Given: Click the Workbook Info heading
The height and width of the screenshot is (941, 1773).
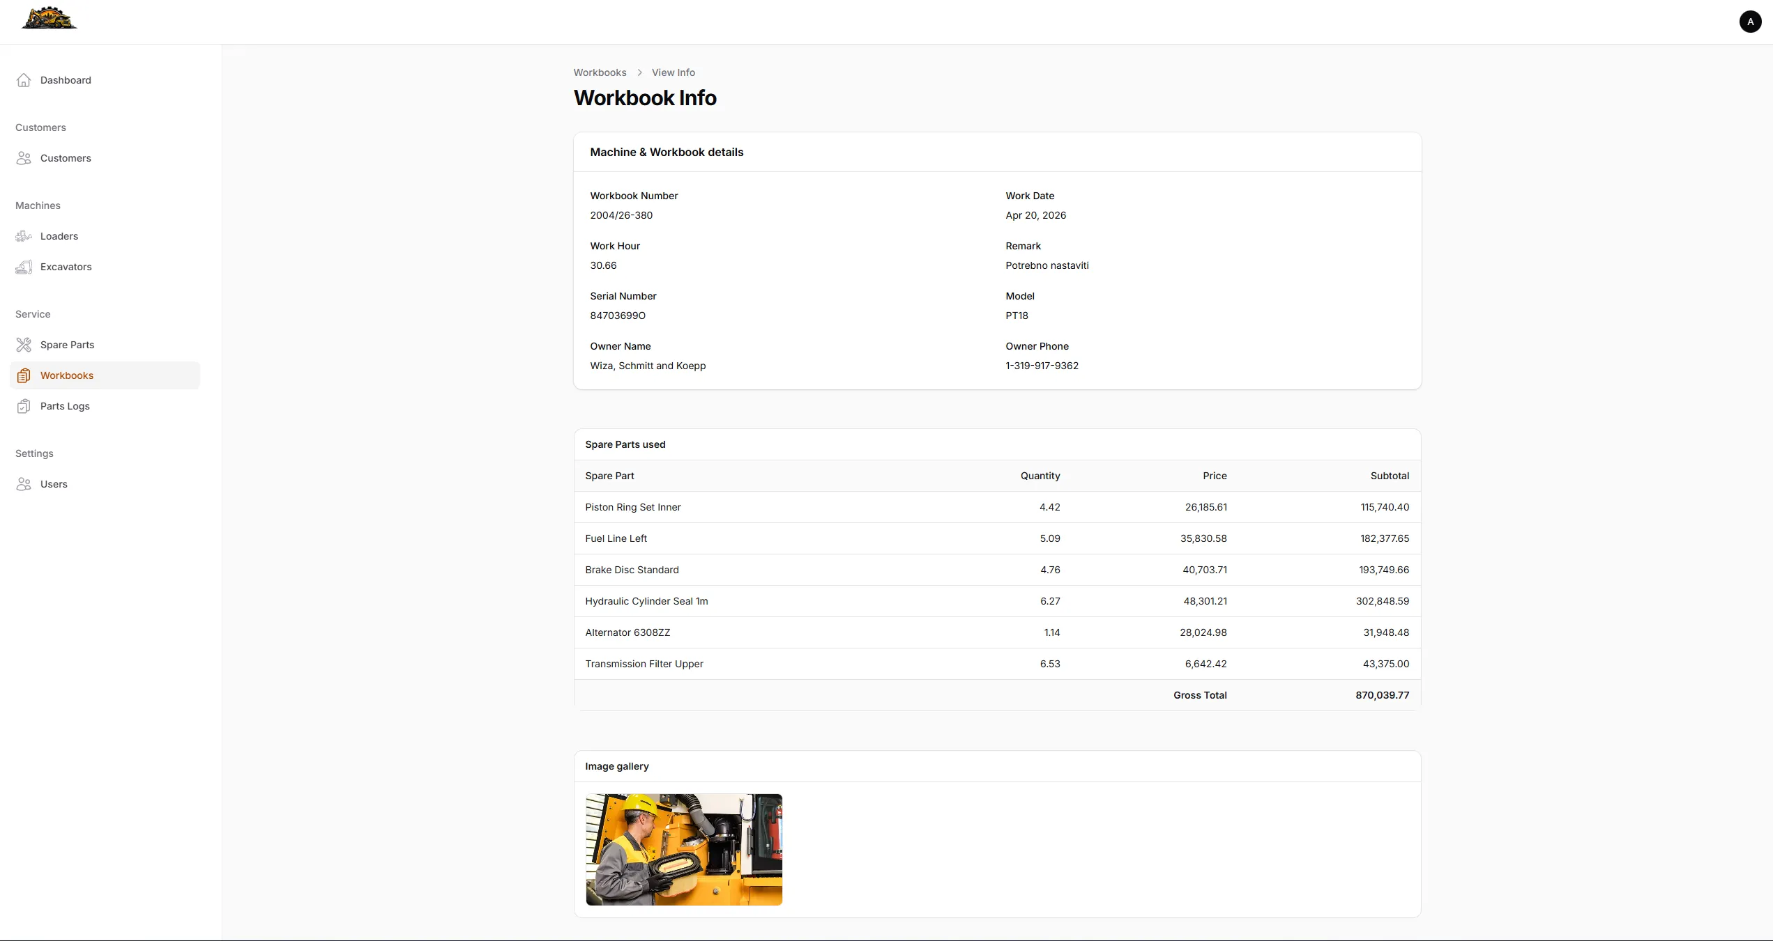Looking at the screenshot, I should 645,98.
